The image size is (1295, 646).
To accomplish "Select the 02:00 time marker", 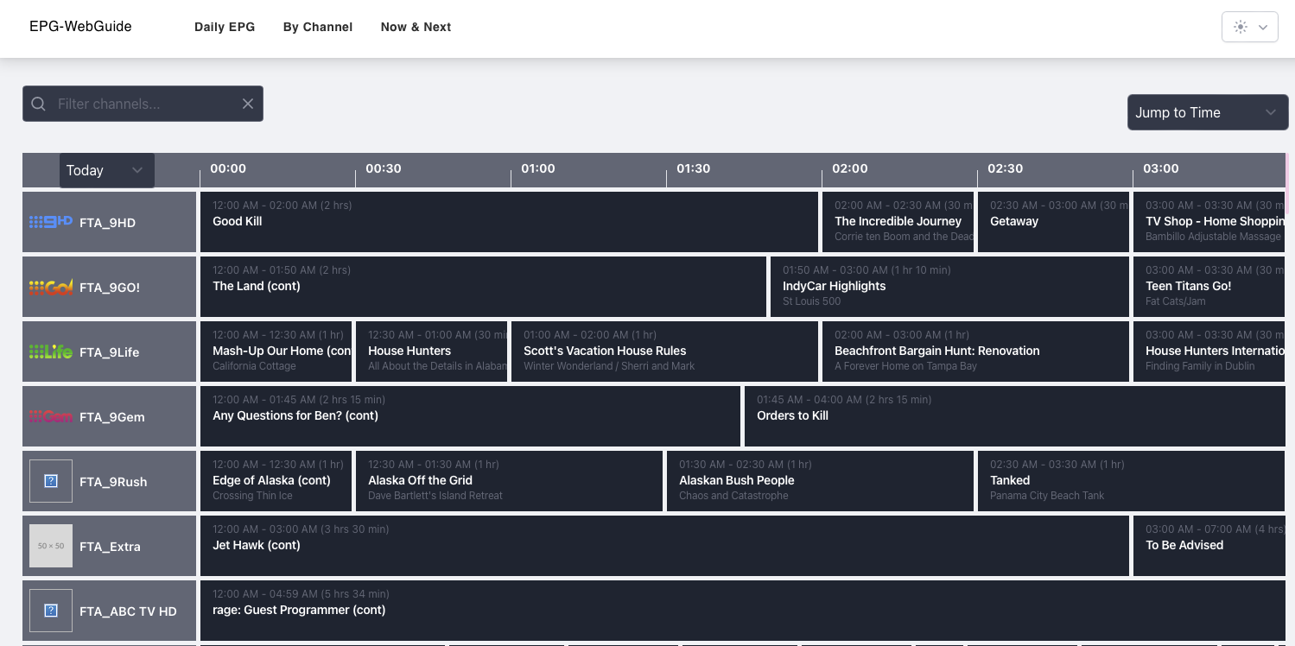I will 850,168.
